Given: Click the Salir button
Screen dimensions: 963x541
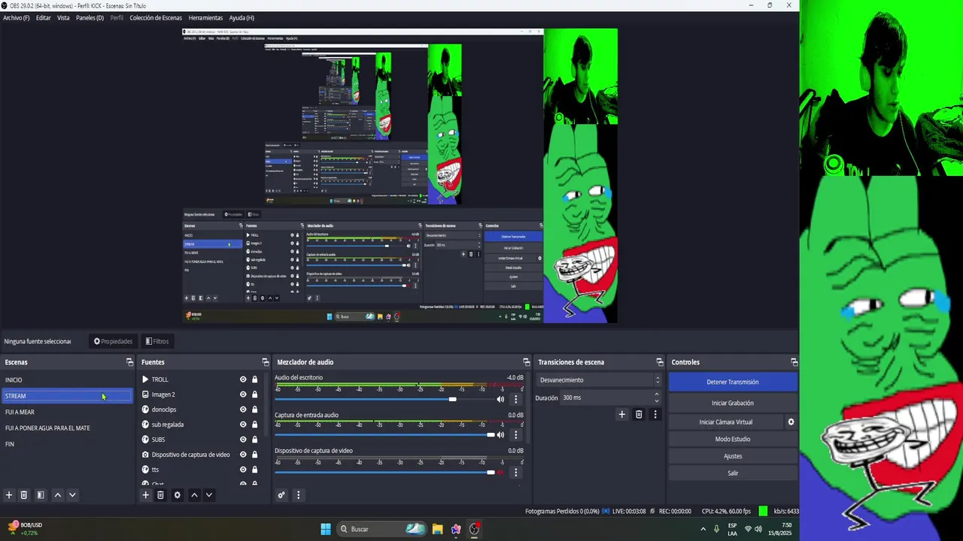Looking at the screenshot, I should pyautogui.click(x=733, y=474).
